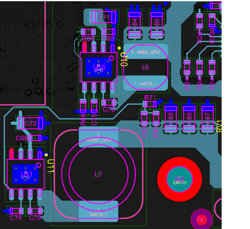Click capacitor C87 footprint
The width and height of the screenshot is (250, 229).
click(208, 119)
